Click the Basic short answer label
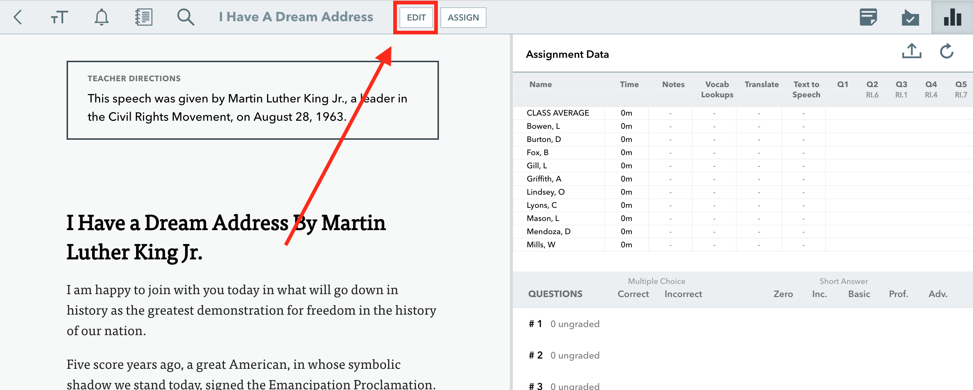Image resolution: width=973 pixels, height=390 pixels. (859, 294)
